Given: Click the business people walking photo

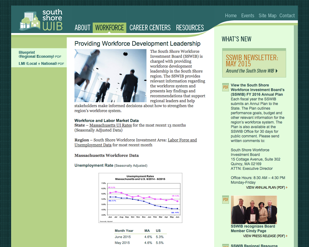Looking at the screenshot, I should click(110, 76).
